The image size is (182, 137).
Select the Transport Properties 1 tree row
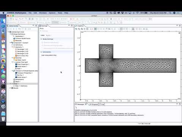point(24,73)
